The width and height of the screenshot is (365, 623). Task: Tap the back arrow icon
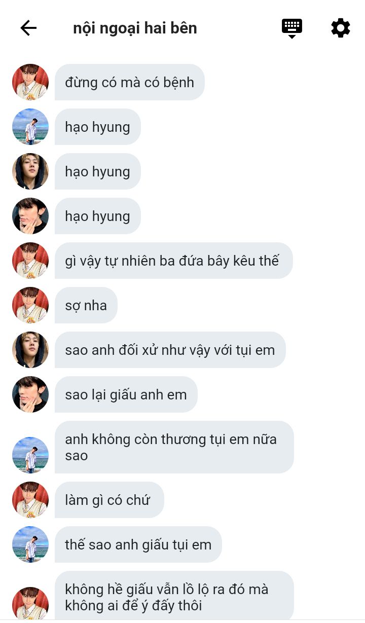(28, 28)
